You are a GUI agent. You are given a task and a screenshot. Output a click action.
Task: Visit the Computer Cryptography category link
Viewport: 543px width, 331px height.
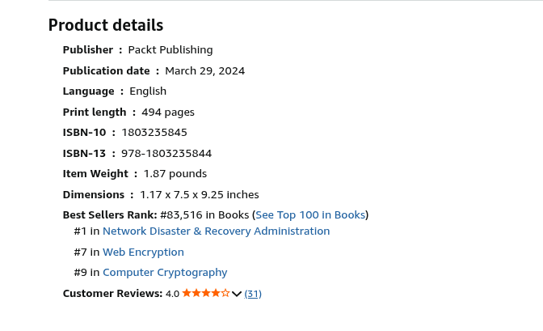point(165,273)
